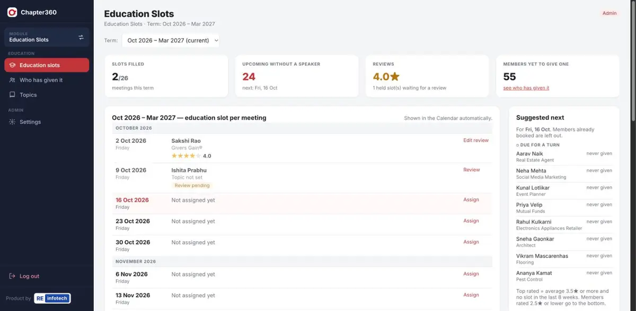Click the Settings gear icon
This screenshot has width=636, height=311.
(x=12, y=122)
